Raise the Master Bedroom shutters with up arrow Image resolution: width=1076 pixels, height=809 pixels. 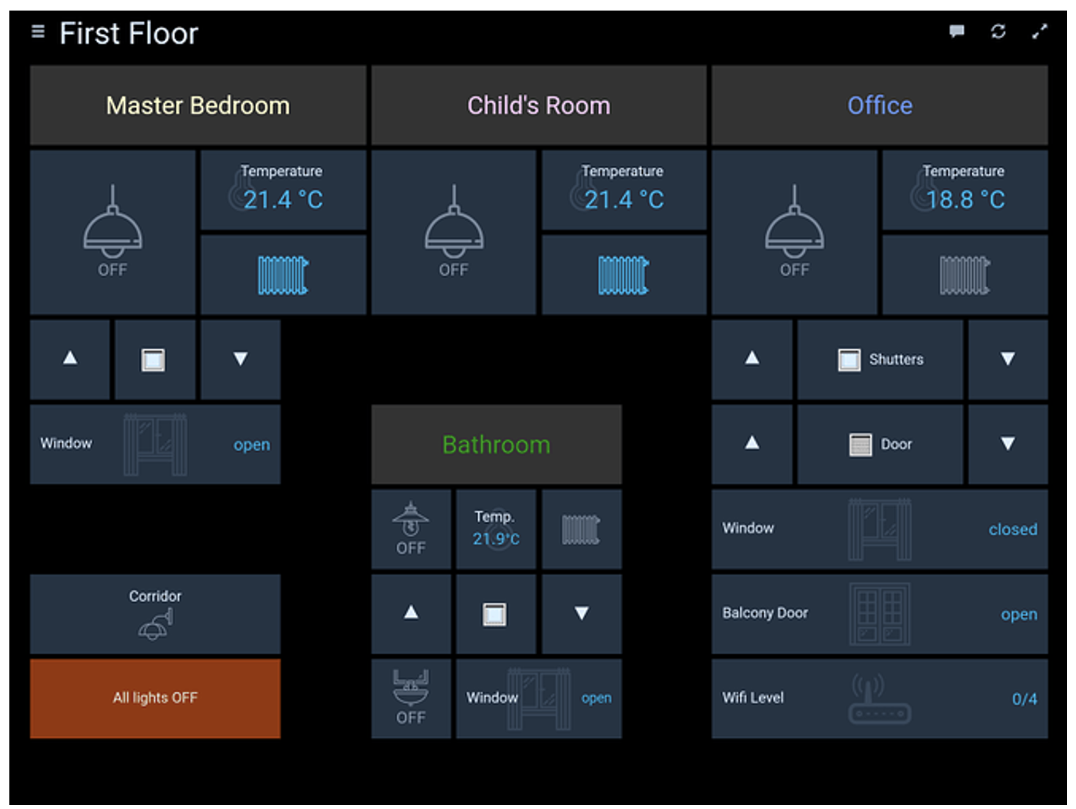(x=70, y=360)
